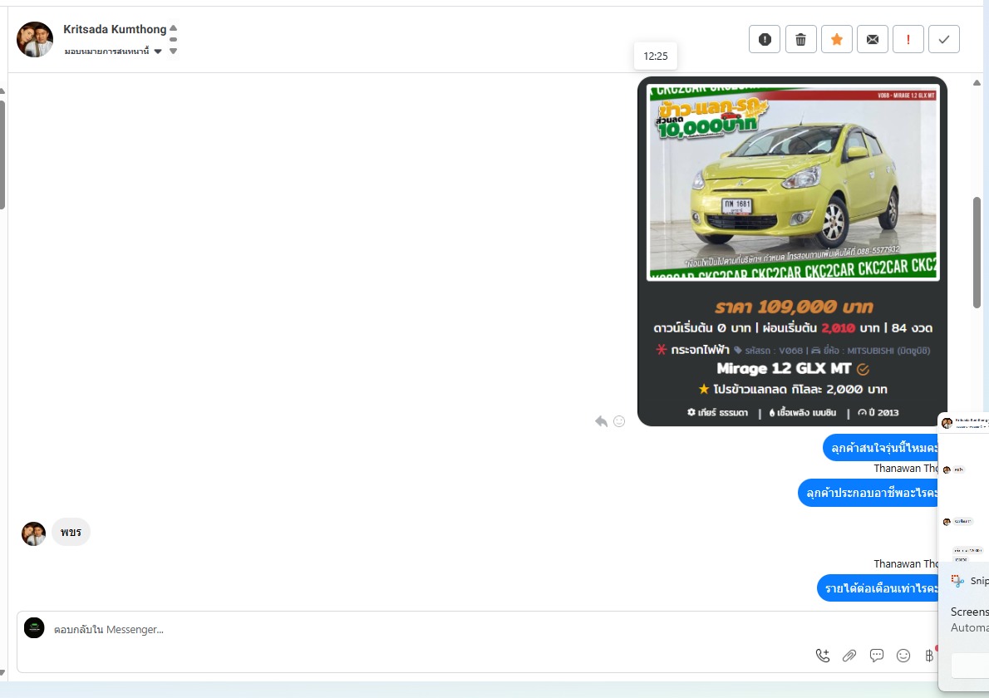Screen dimensions: 989x698
Task: Click customer avatar beside พขร message
Action: coord(33,533)
